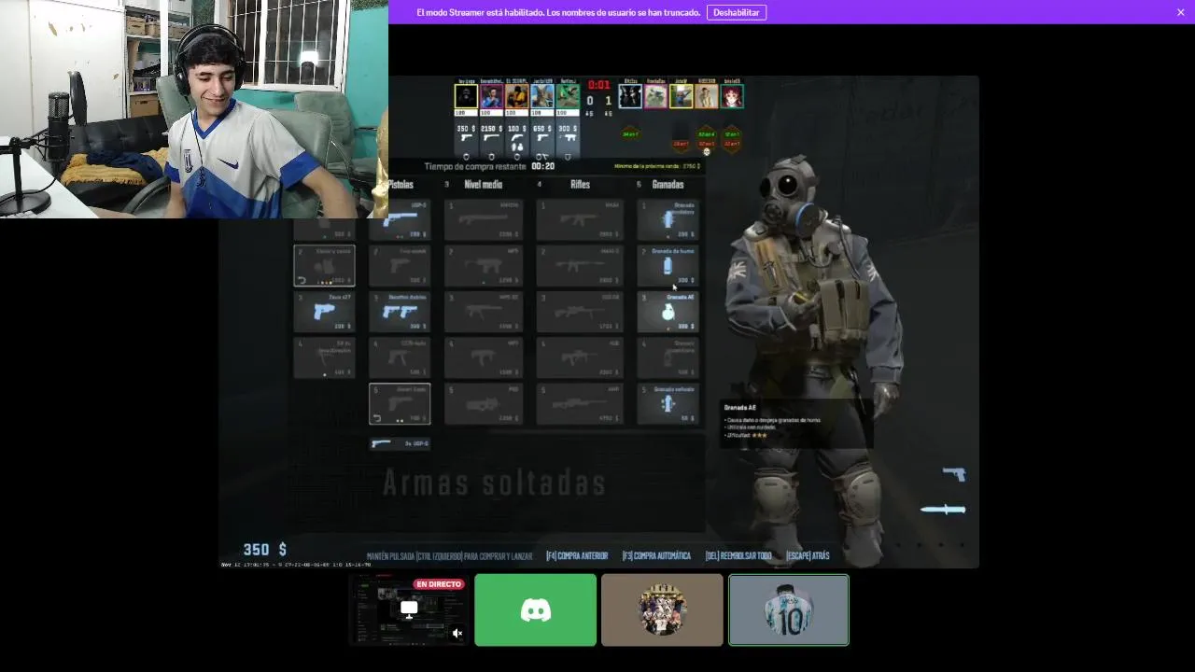Click the Pistolas category header
The width and height of the screenshot is (1195, 672).
click(x=401, y=185)
